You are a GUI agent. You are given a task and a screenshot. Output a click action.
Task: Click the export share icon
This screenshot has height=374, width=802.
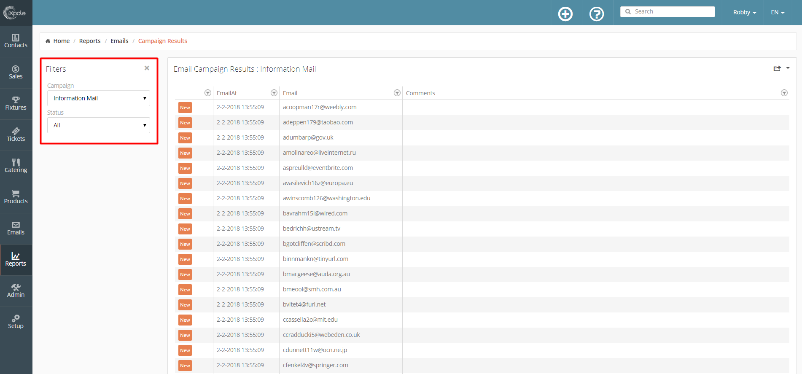point(777,68)
